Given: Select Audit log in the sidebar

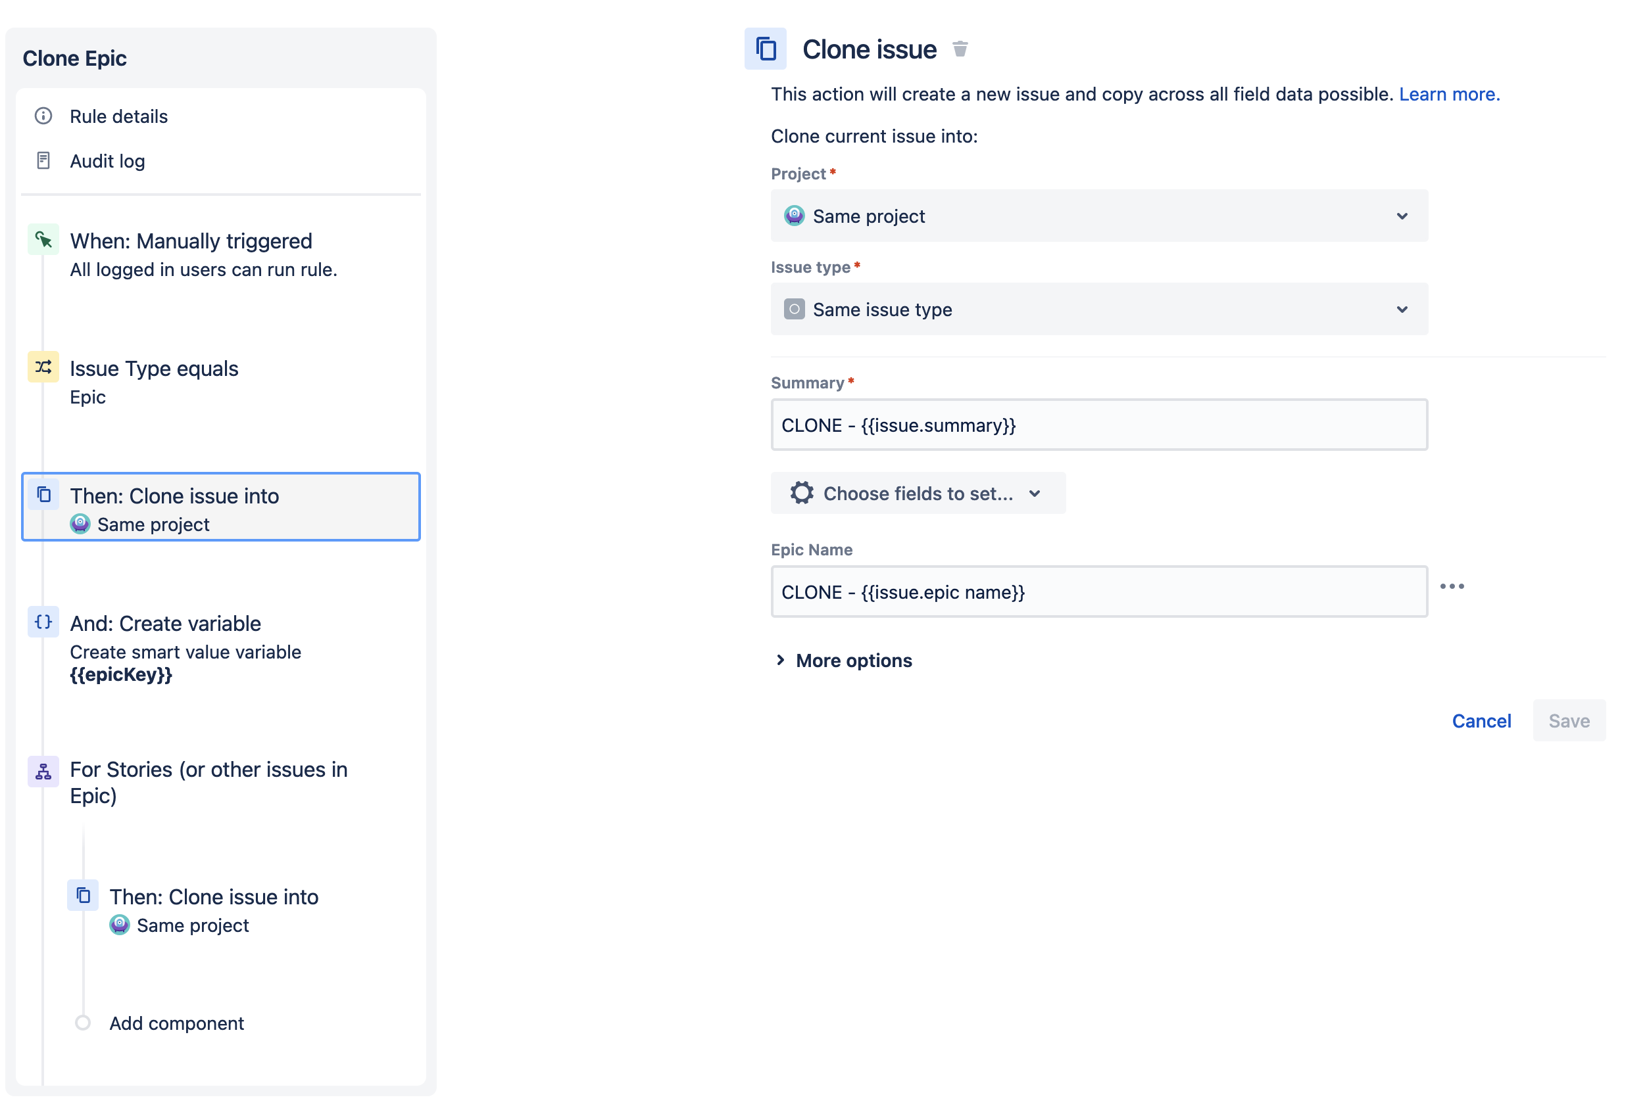Looking at the screenshot, I should [x=107, y=161].
